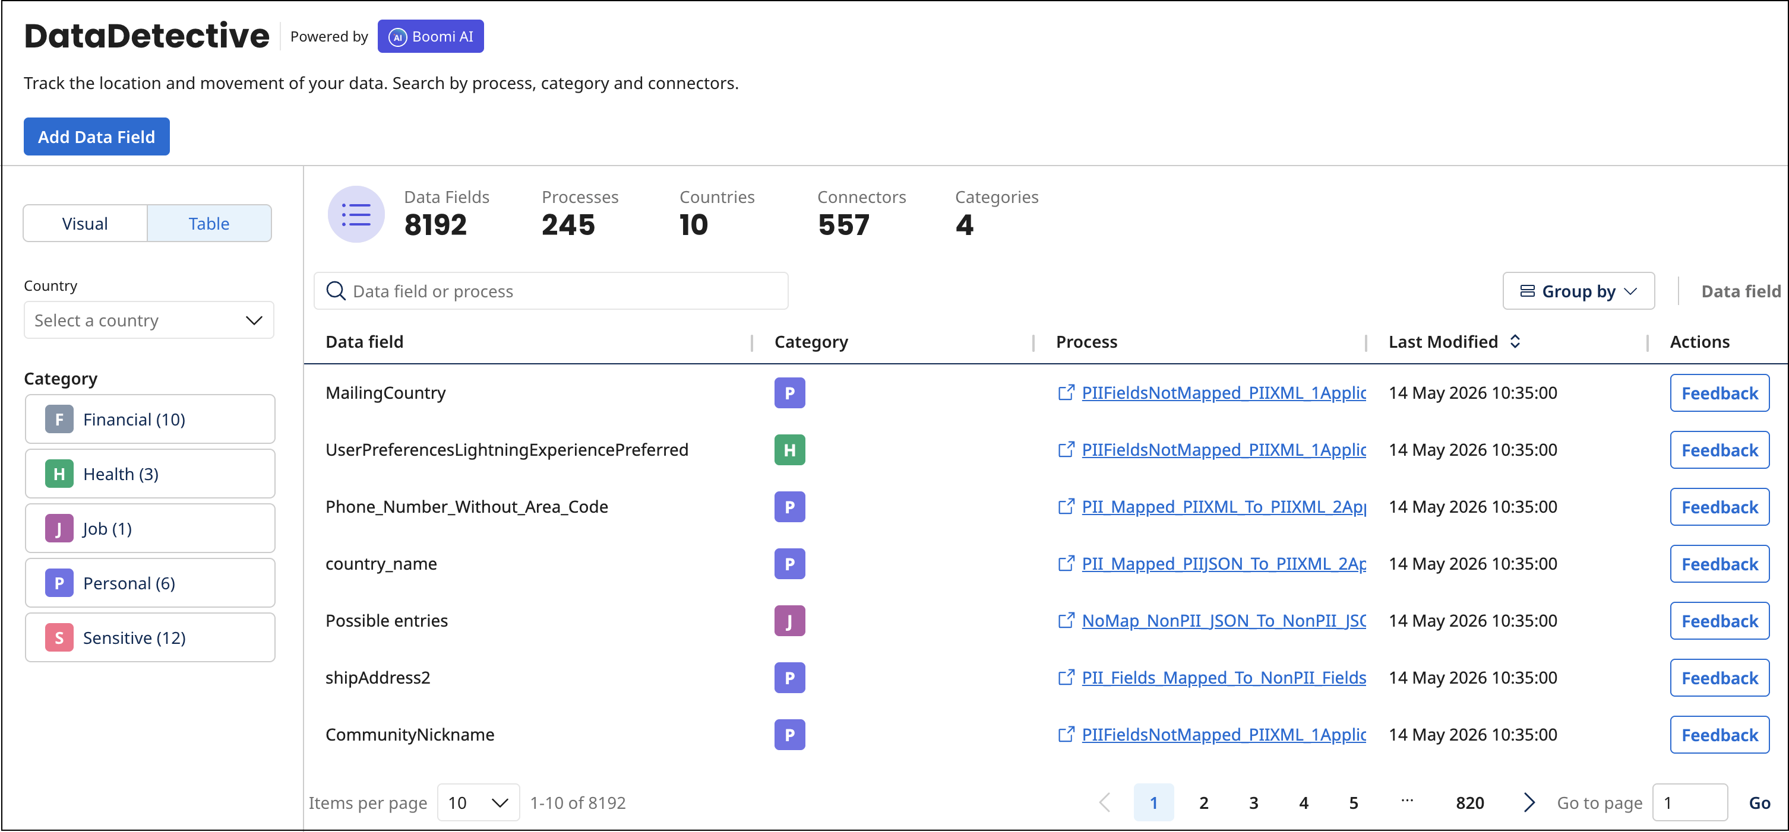Toggle the Personal (6) category filter

point(150,583)
